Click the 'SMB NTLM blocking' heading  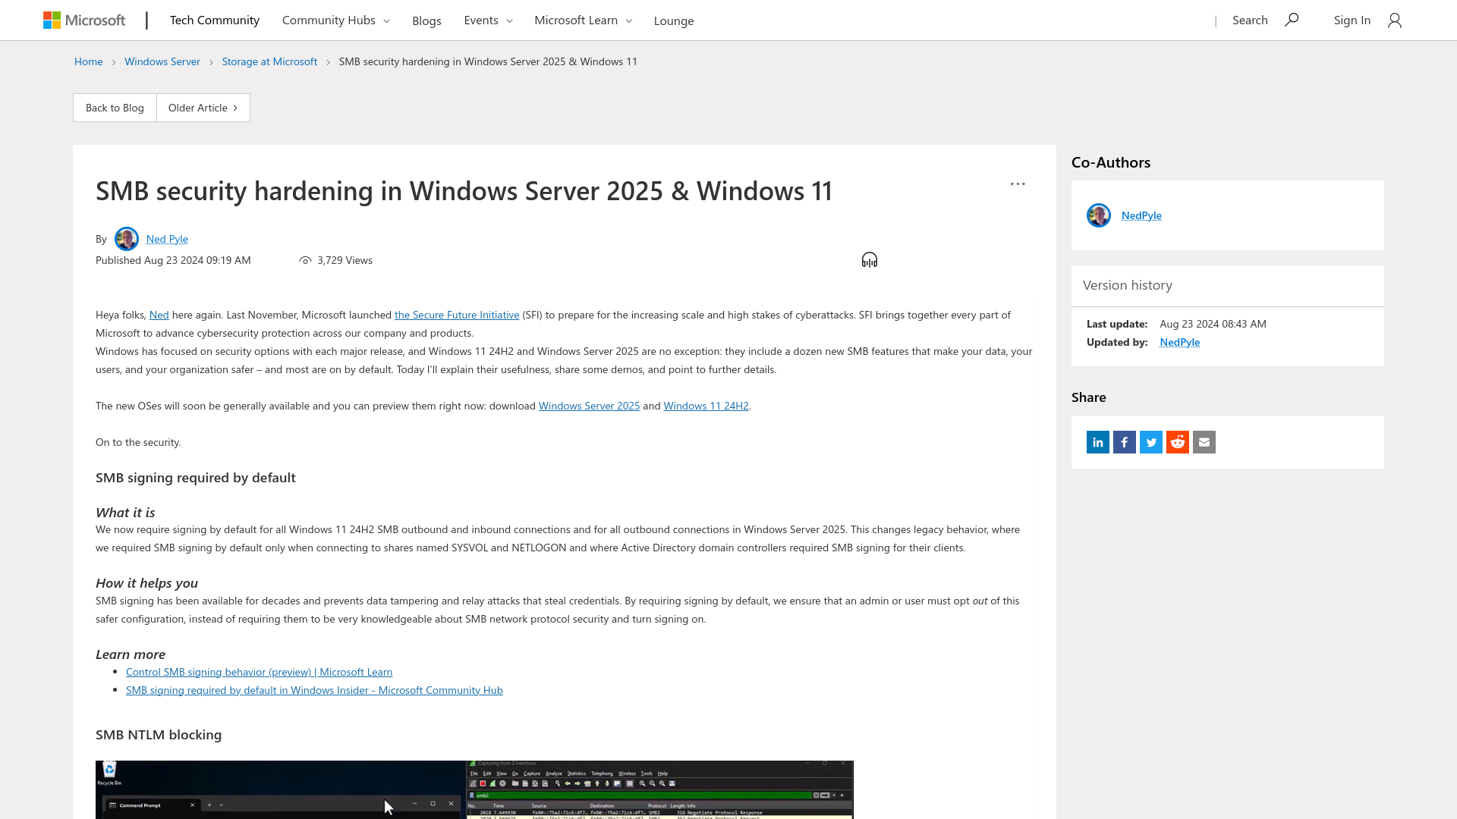159,735
